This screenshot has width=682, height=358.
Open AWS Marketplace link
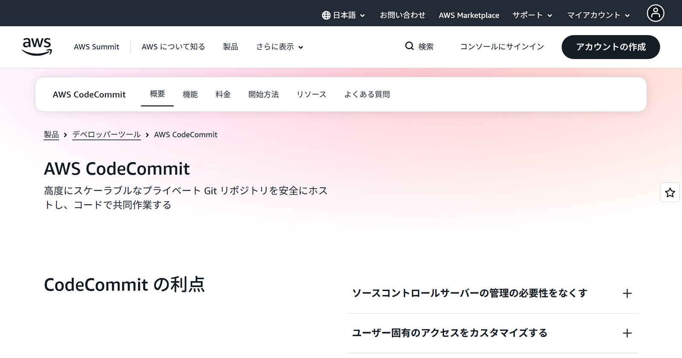click(x=469, y=15)
